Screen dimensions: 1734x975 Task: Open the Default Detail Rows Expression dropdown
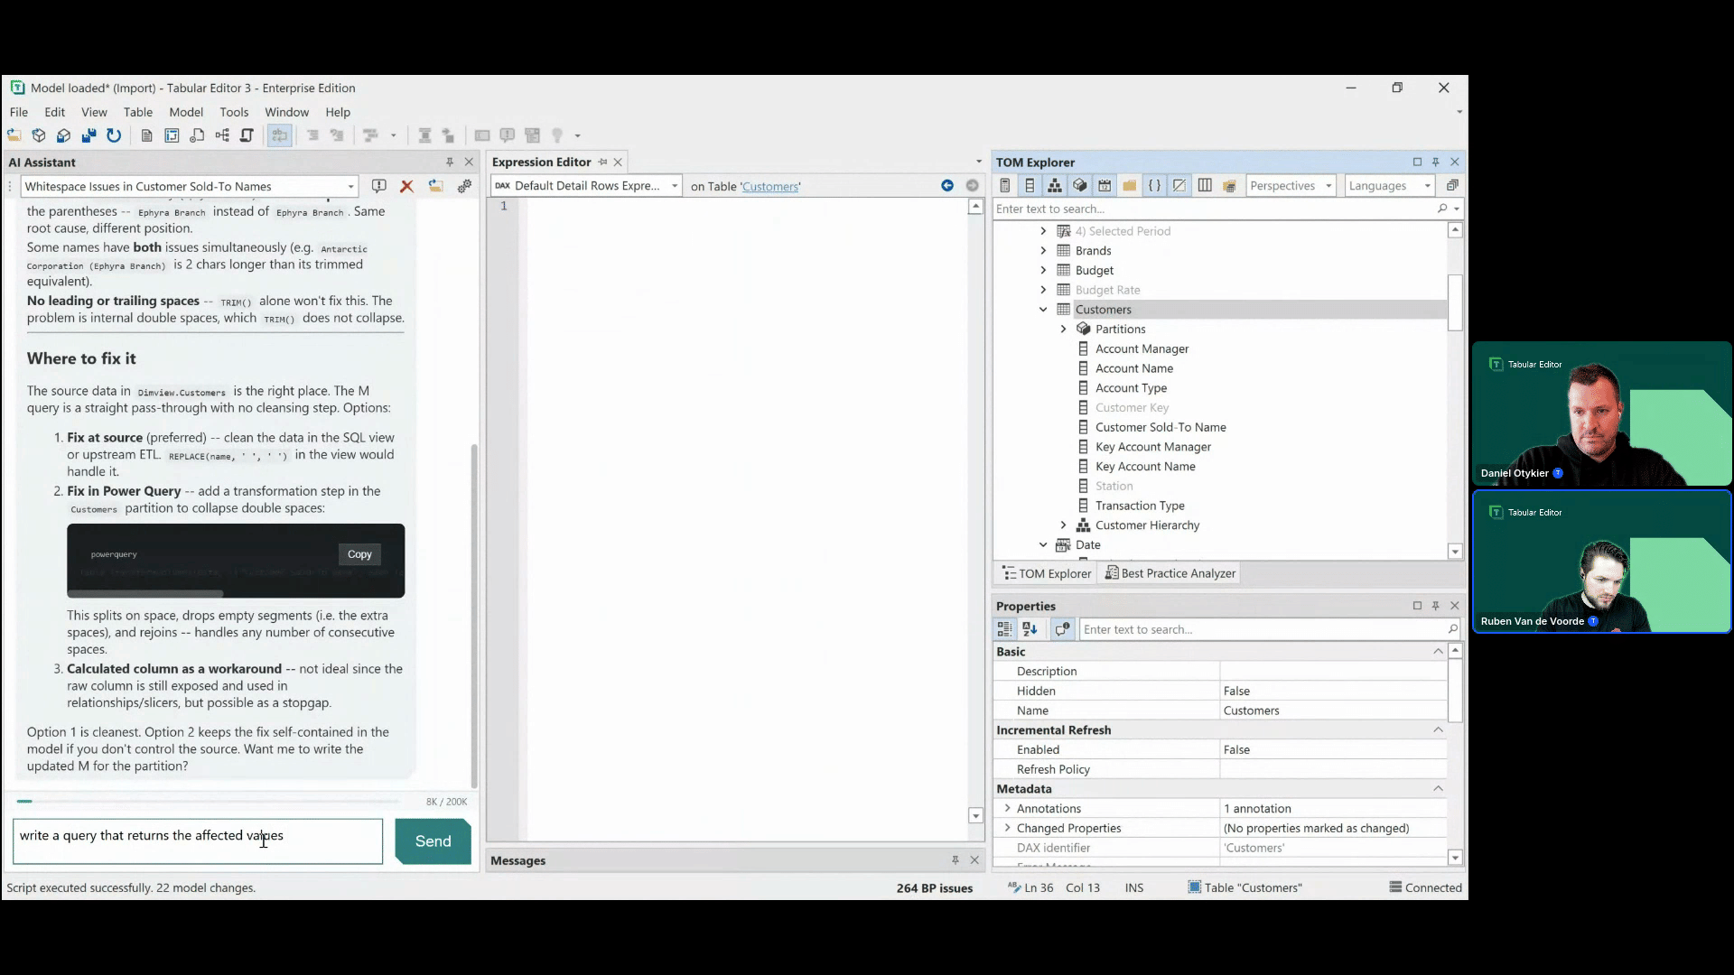(675, 186)
